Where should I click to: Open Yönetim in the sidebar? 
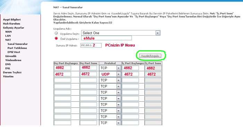tap(8, 76)
